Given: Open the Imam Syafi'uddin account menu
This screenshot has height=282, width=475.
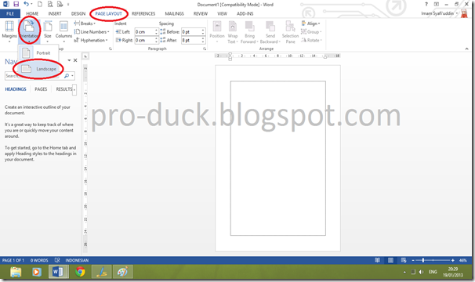Looking at the screenshot, I should (x=439, y=13).
